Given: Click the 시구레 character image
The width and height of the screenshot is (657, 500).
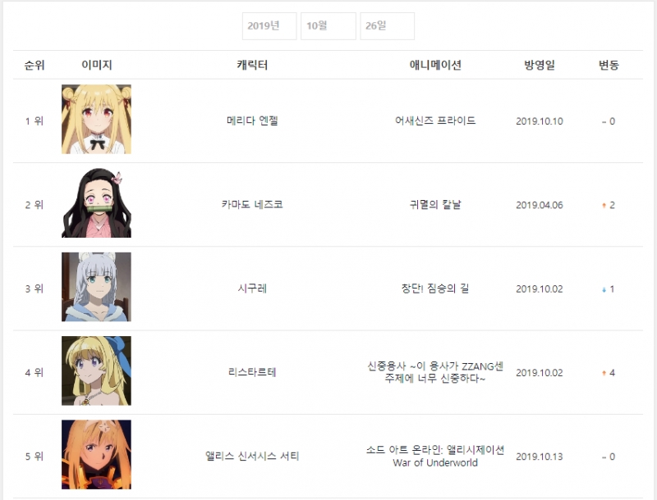Looking at the screenshot, I should [x=96, y=287].
